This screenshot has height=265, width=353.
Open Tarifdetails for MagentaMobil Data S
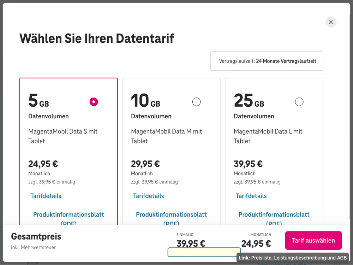(46, 196)
